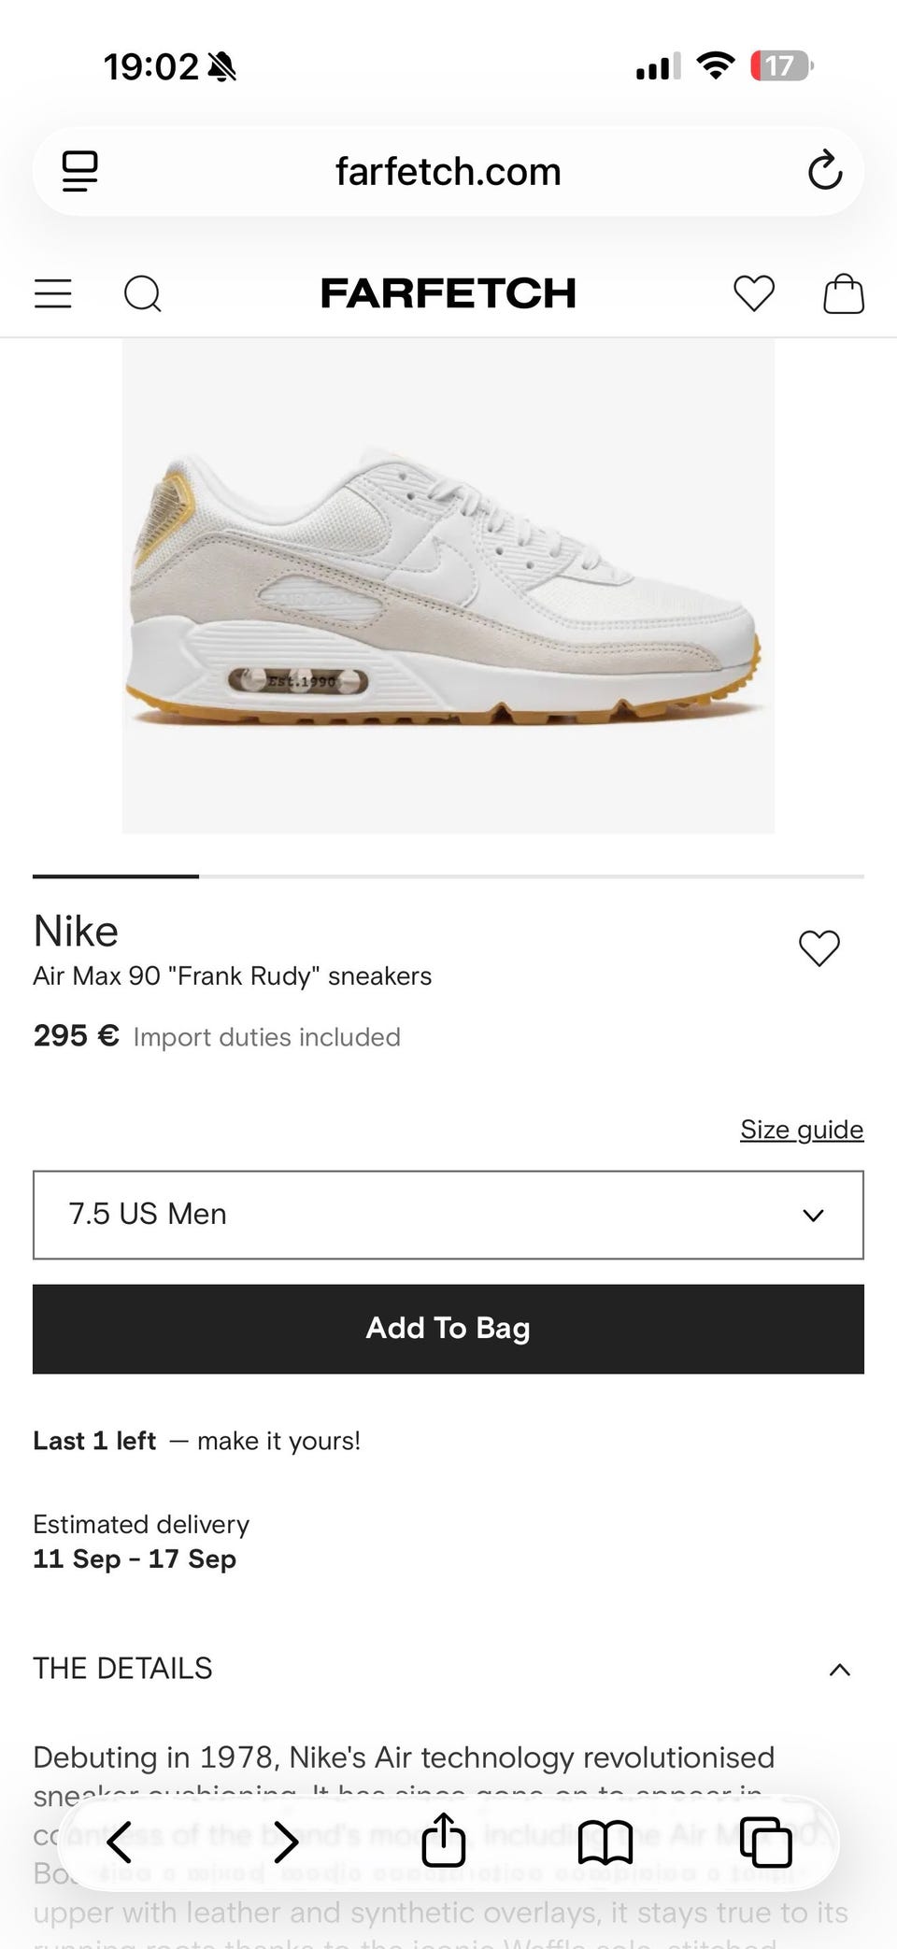
Task: Open the wishlist heart in header
Action: point(754,293)
